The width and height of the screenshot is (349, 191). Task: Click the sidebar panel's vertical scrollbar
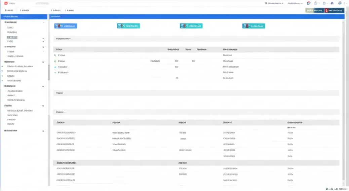[x=49, y=72]
